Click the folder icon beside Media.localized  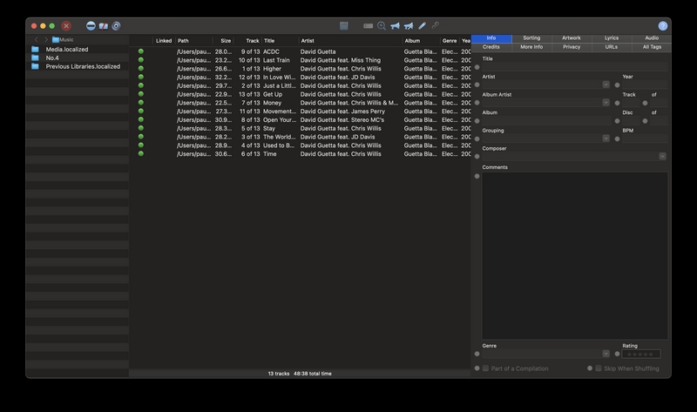pos(35,50)
